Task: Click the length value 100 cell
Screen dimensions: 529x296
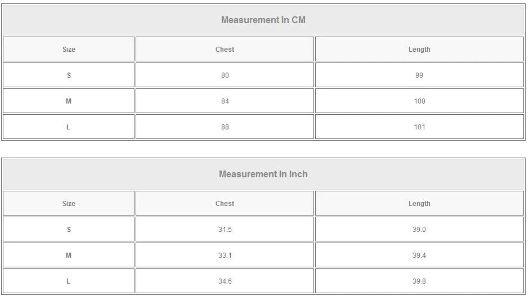Action: tap(419, 101)
